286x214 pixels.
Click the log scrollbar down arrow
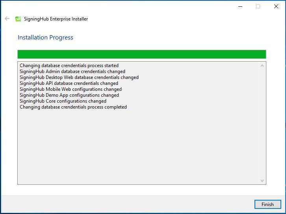(x=262, y=180)
